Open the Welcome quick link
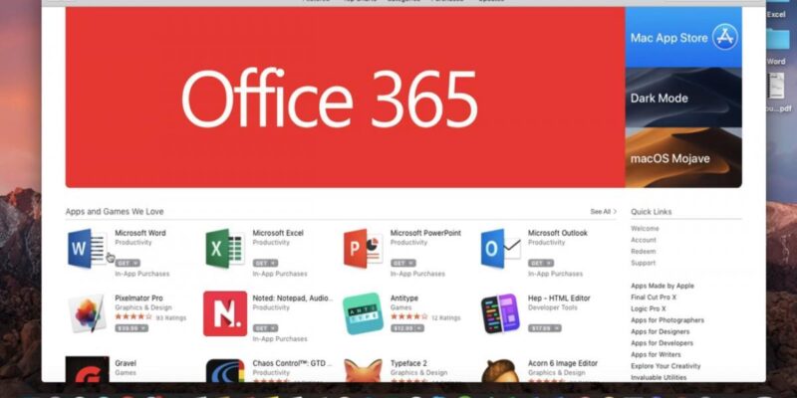Image resolution: width=797 pixels, height=398 pixels. point(645,229)
